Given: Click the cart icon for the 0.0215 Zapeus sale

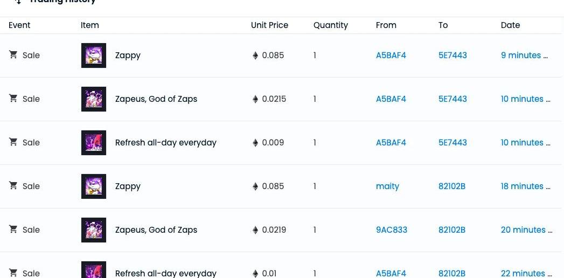Looking at the screenshot, I should point(13,99).
